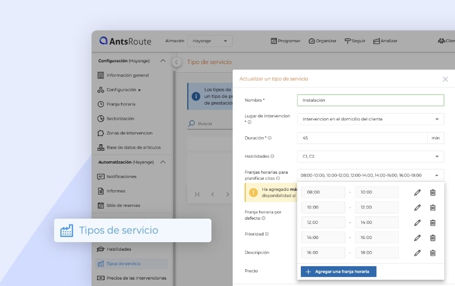Open the Organizar menu
The height and width of the screenshot is (286, 455).
point(322,41)
